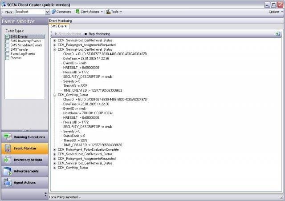
Task: Click the navigation pane splitter grip
Action: pyautogui.click(x=24, y=130)
